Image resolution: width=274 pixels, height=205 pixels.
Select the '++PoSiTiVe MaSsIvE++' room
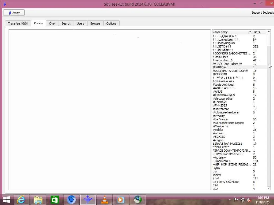239,154
